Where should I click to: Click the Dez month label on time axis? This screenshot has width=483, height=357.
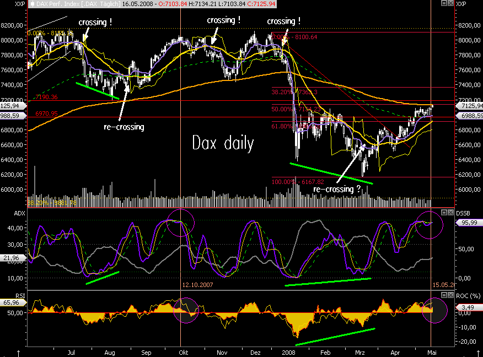pyautogui.click(x=255, y=353)
